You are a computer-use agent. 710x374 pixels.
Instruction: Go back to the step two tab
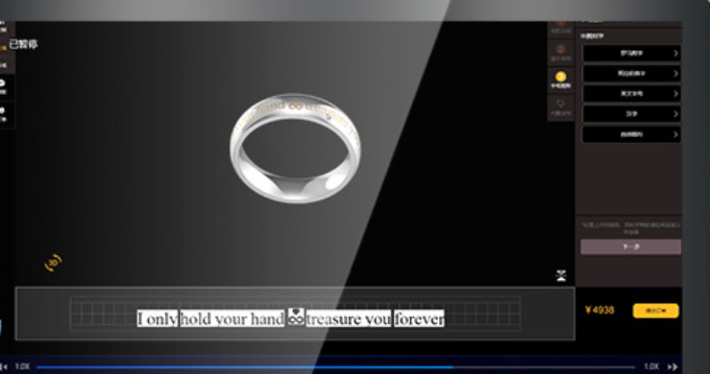coord(560,54)
